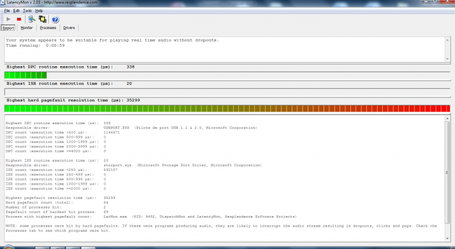This screenshot has height=249, width=455.
Task: Click the top summary message text box
Action: click(227, 48)
